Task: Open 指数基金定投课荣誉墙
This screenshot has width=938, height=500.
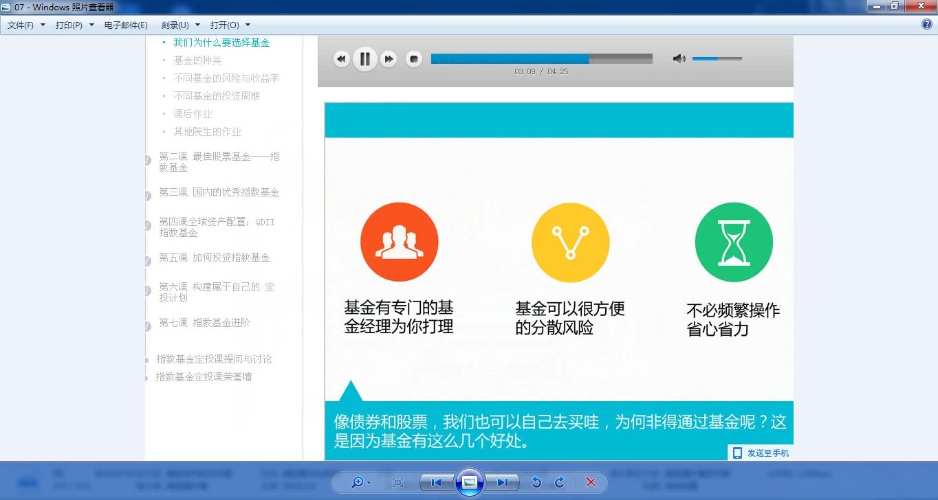Action: 204,377
